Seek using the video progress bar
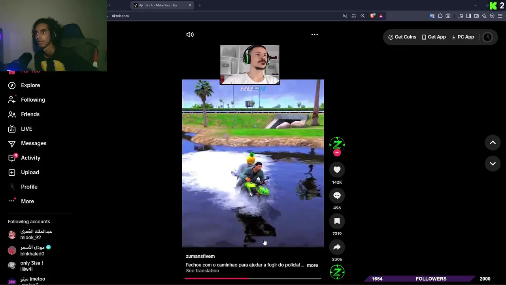 pyautogui.click(x=253, y=278)
